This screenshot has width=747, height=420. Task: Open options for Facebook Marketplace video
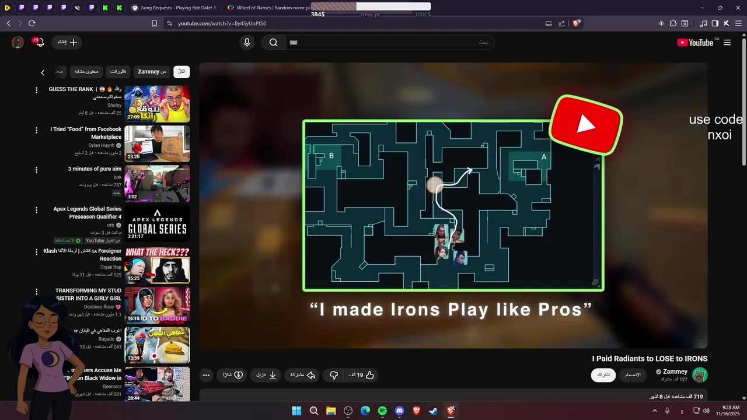click(36, 130)
